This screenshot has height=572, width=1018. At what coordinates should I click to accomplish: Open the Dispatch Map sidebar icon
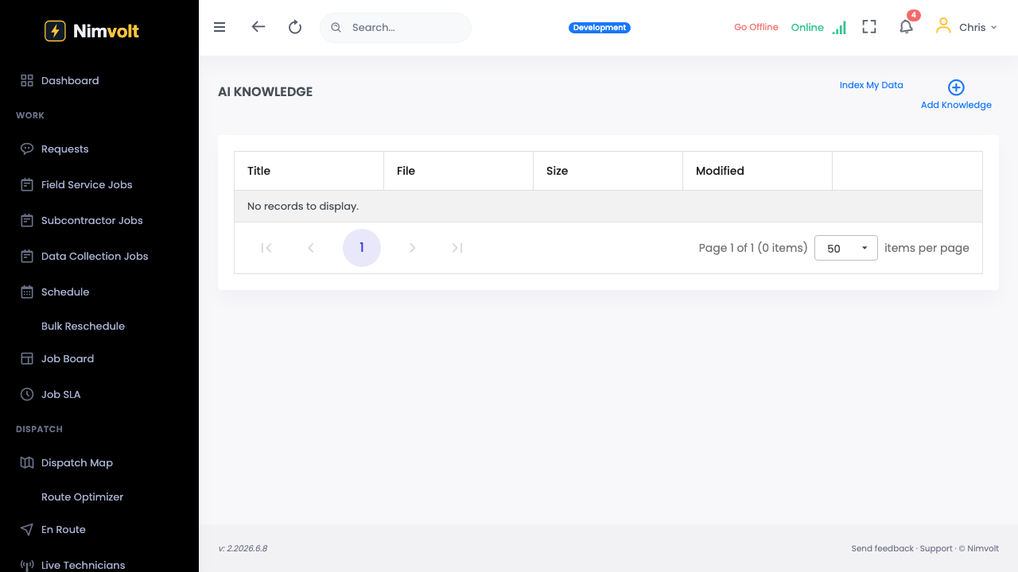pos(27,462)
